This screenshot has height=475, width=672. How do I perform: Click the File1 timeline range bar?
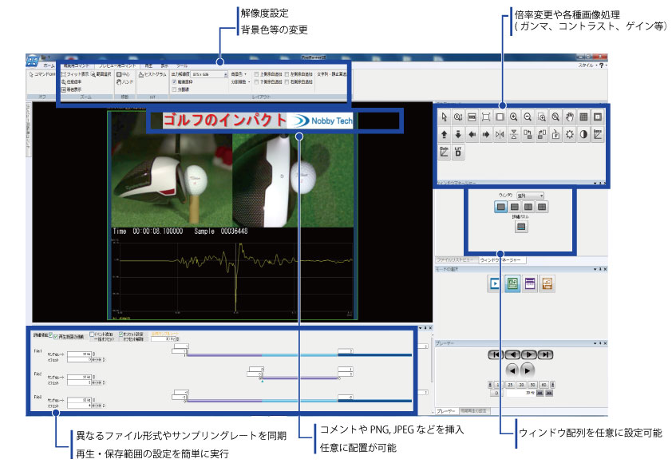click(298, 355)
